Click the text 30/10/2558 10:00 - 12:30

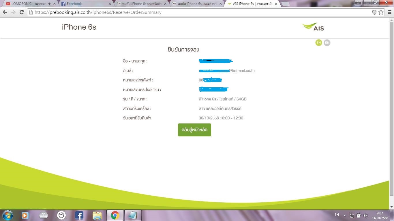[x=221, y=118]
